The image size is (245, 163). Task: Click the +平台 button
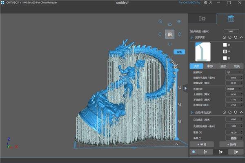point(203,144)
